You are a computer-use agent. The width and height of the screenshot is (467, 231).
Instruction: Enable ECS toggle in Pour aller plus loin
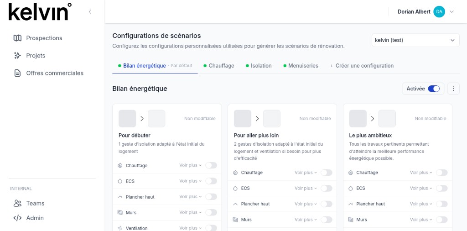tap(327, 189)
